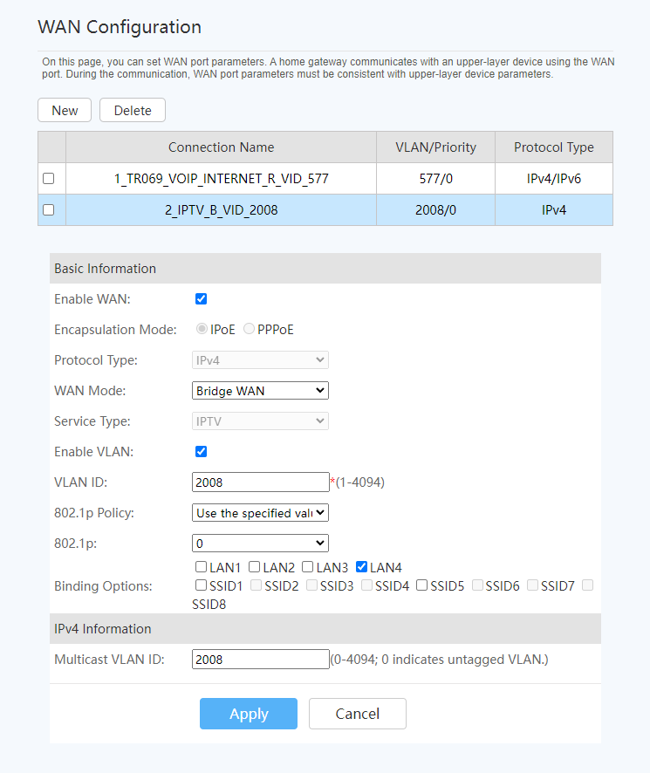Check the 1_TR069_VOIP_INTERNET_R_VID_577 row checkbox
This screenshot has height=773, width=650.
(x=49, y=178)
